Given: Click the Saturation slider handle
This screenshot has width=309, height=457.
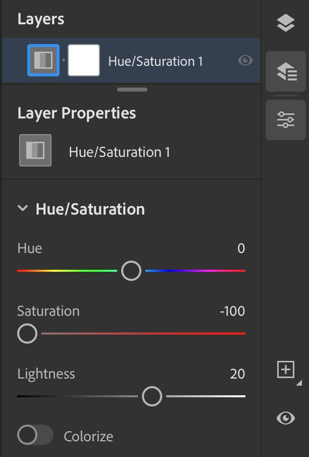Looking at the screenshot, I should 27,334.
